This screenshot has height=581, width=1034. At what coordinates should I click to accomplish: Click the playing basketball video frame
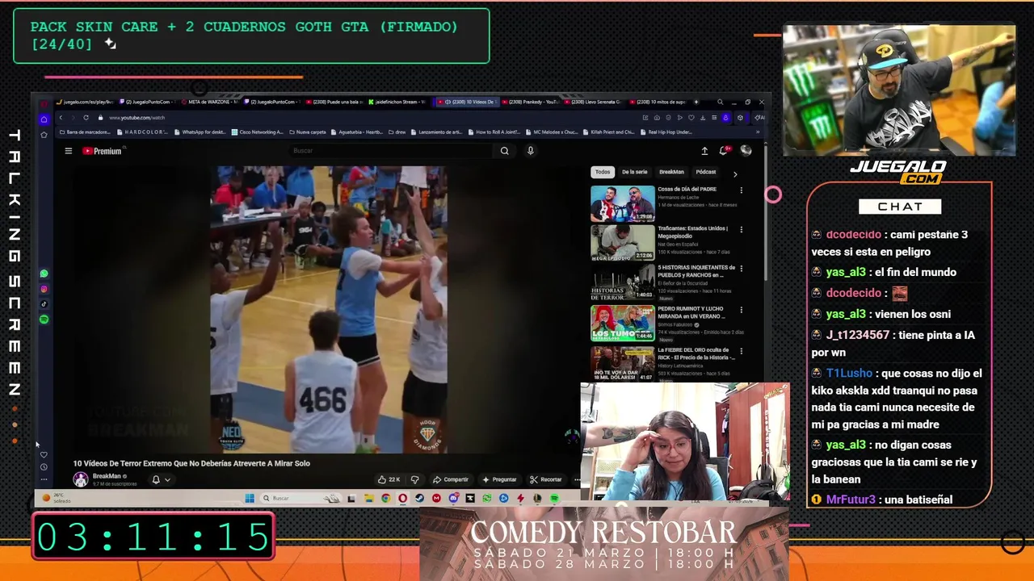[x=329, y=310]
